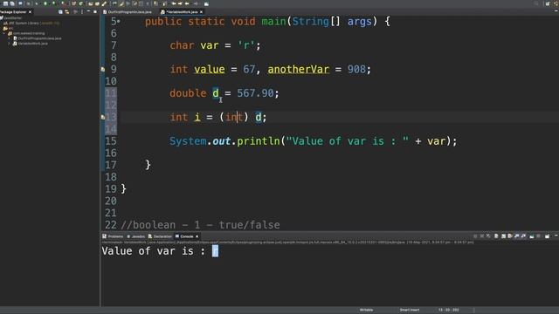Close the Package Explorer view tab
Image resolution: width=559 pixels, height=314 pixels.
pos(30,11)
